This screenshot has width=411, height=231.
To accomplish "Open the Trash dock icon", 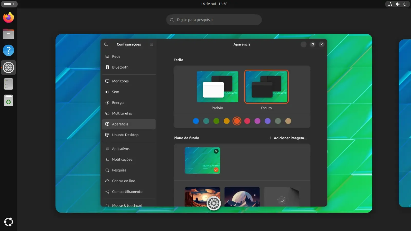I will (8, 101).
